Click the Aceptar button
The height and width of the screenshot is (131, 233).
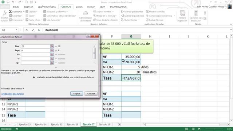pos(76,94)
